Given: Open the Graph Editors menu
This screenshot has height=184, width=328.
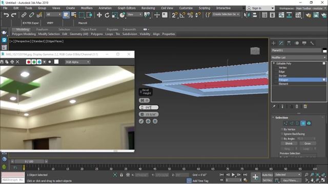Looking at the screenshot, I should pos(127,8).
